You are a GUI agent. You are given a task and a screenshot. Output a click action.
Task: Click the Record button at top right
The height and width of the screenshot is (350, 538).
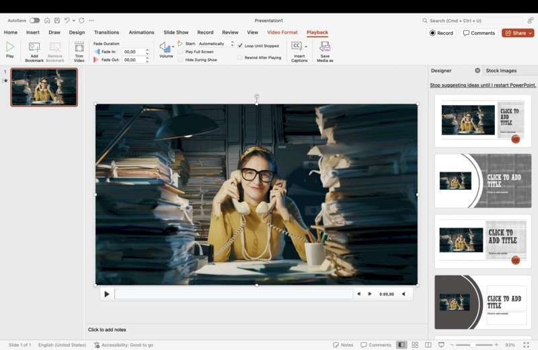441,33
